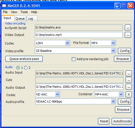This screenshot has width=135, height=128.
Task: Browse for Audio Output location
Action: (x=129, y=87)
